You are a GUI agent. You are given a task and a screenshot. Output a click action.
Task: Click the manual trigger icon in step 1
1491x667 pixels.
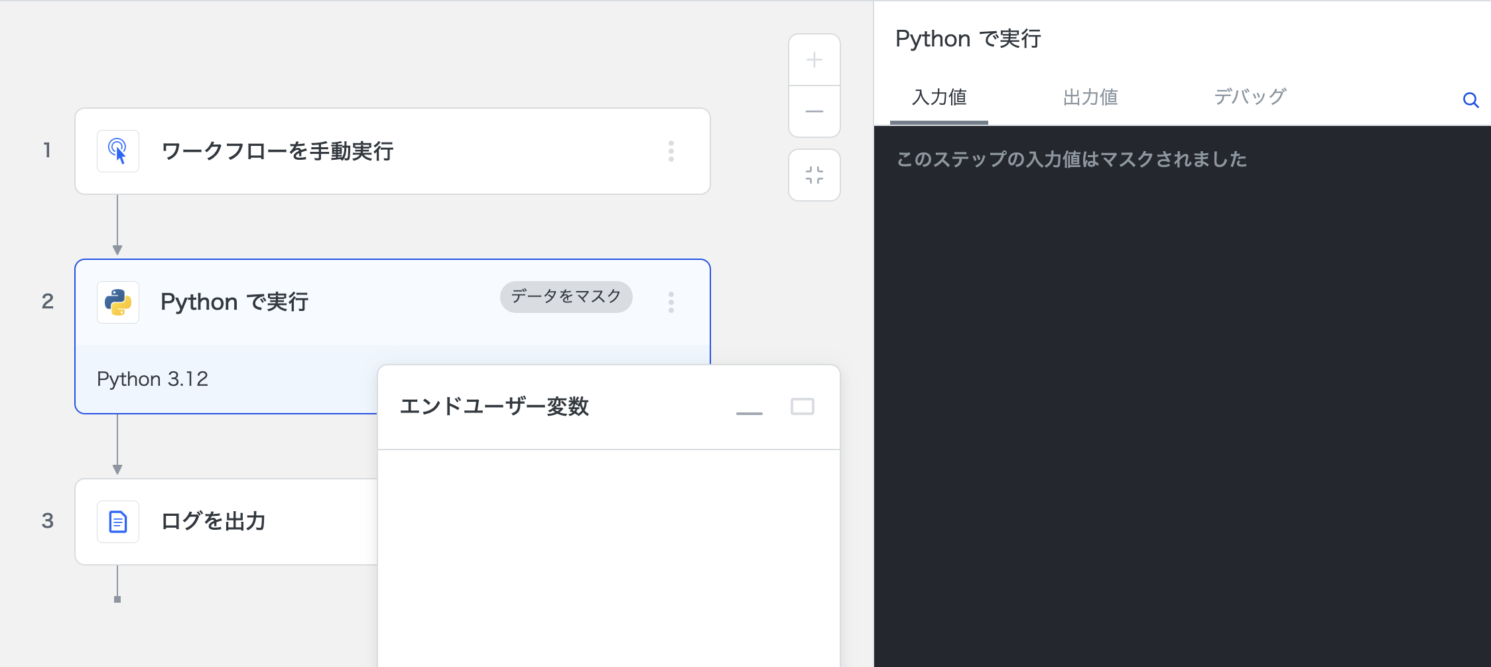[118, 151]
